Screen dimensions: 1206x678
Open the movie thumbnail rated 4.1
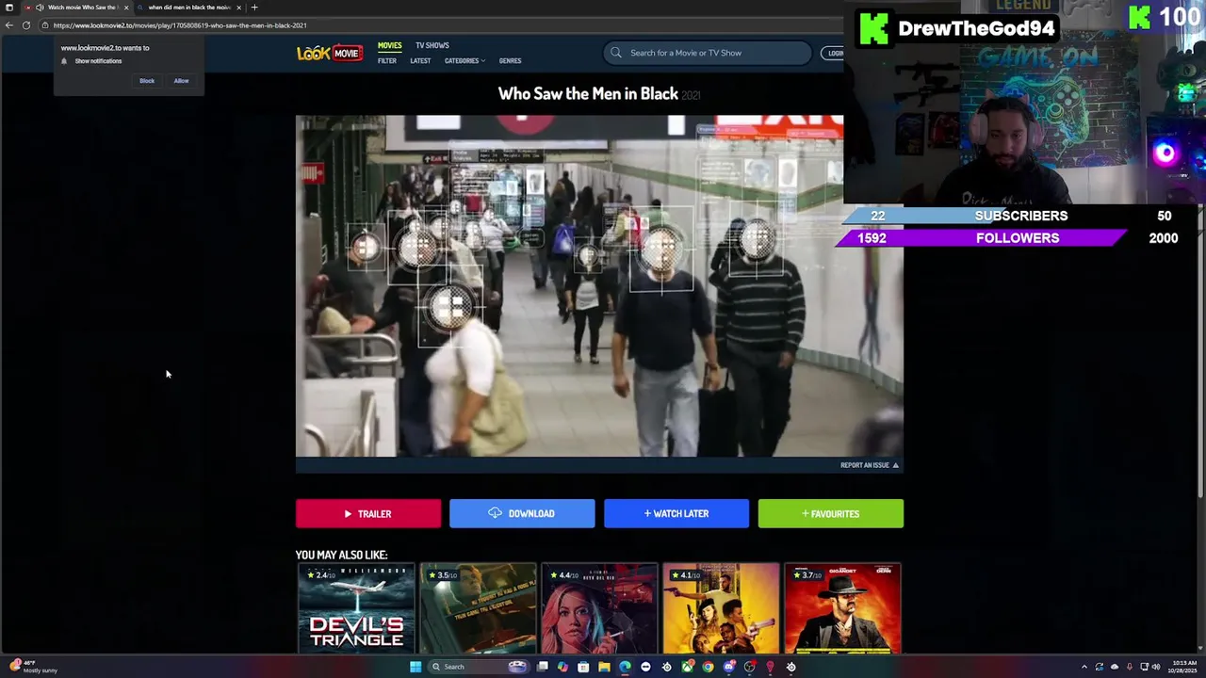[721, 608]
